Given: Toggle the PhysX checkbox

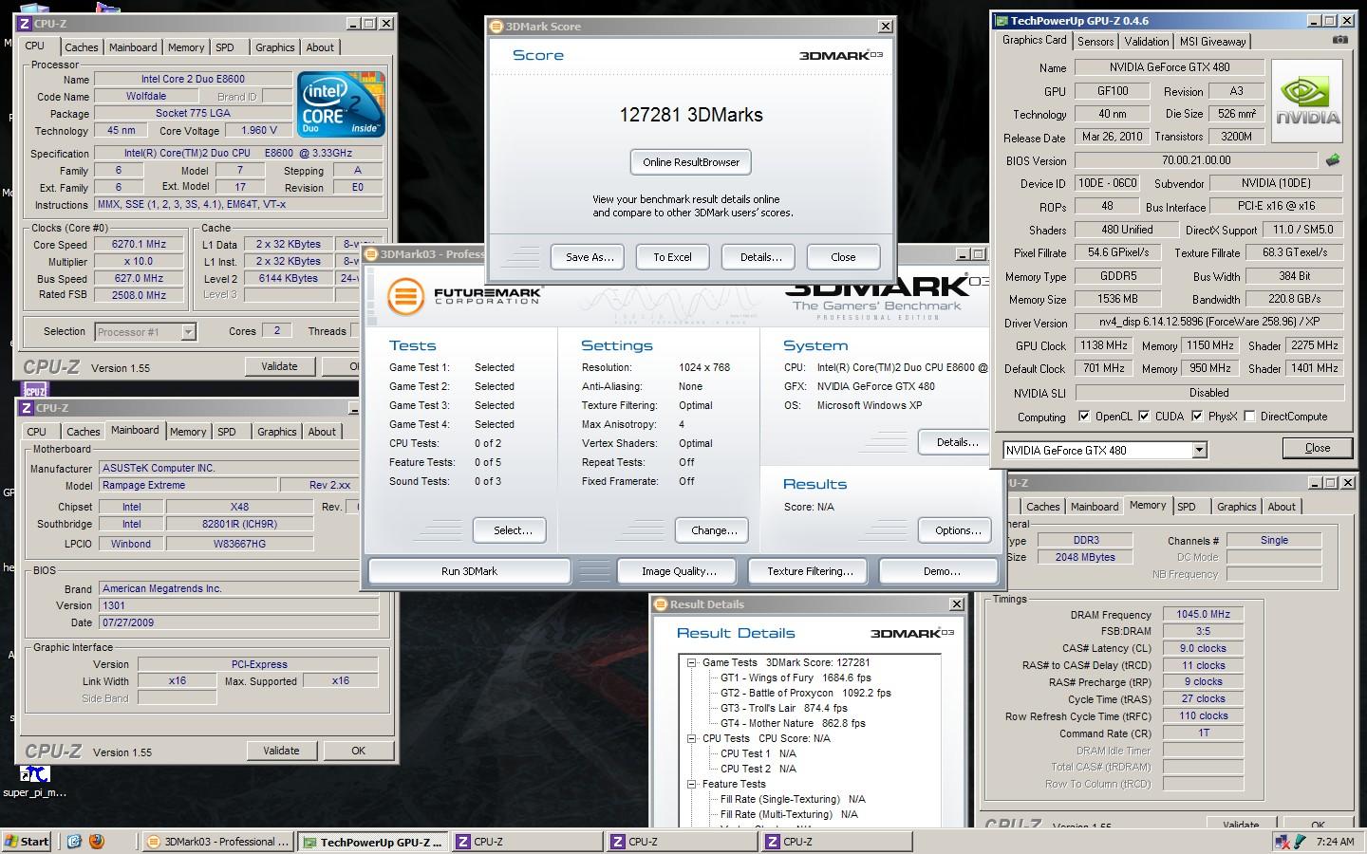Looking at the screenshot, I should [x=1197, y=417].
